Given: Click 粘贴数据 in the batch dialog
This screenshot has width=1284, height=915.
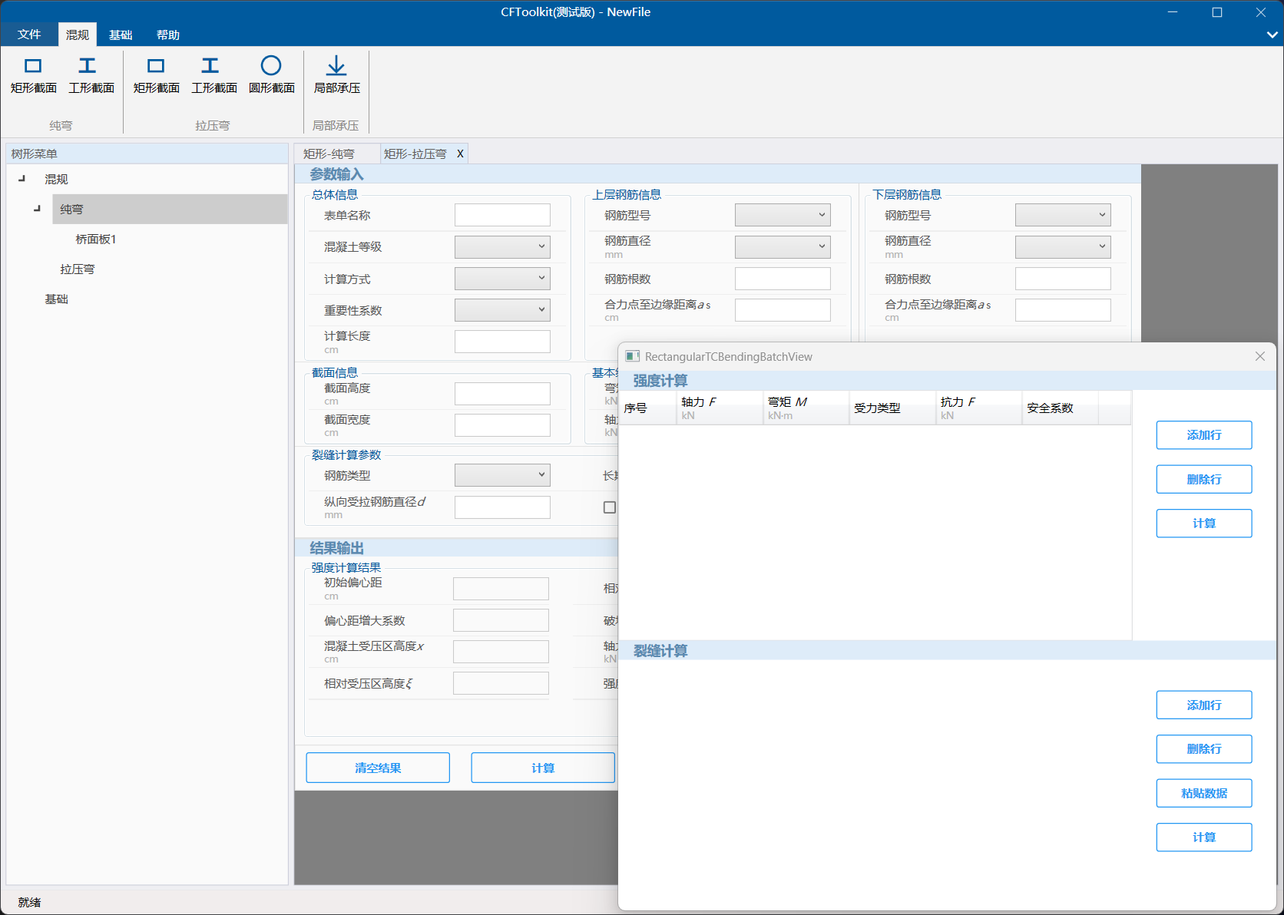Looking at the screenshot, I should pos(1203,793).
